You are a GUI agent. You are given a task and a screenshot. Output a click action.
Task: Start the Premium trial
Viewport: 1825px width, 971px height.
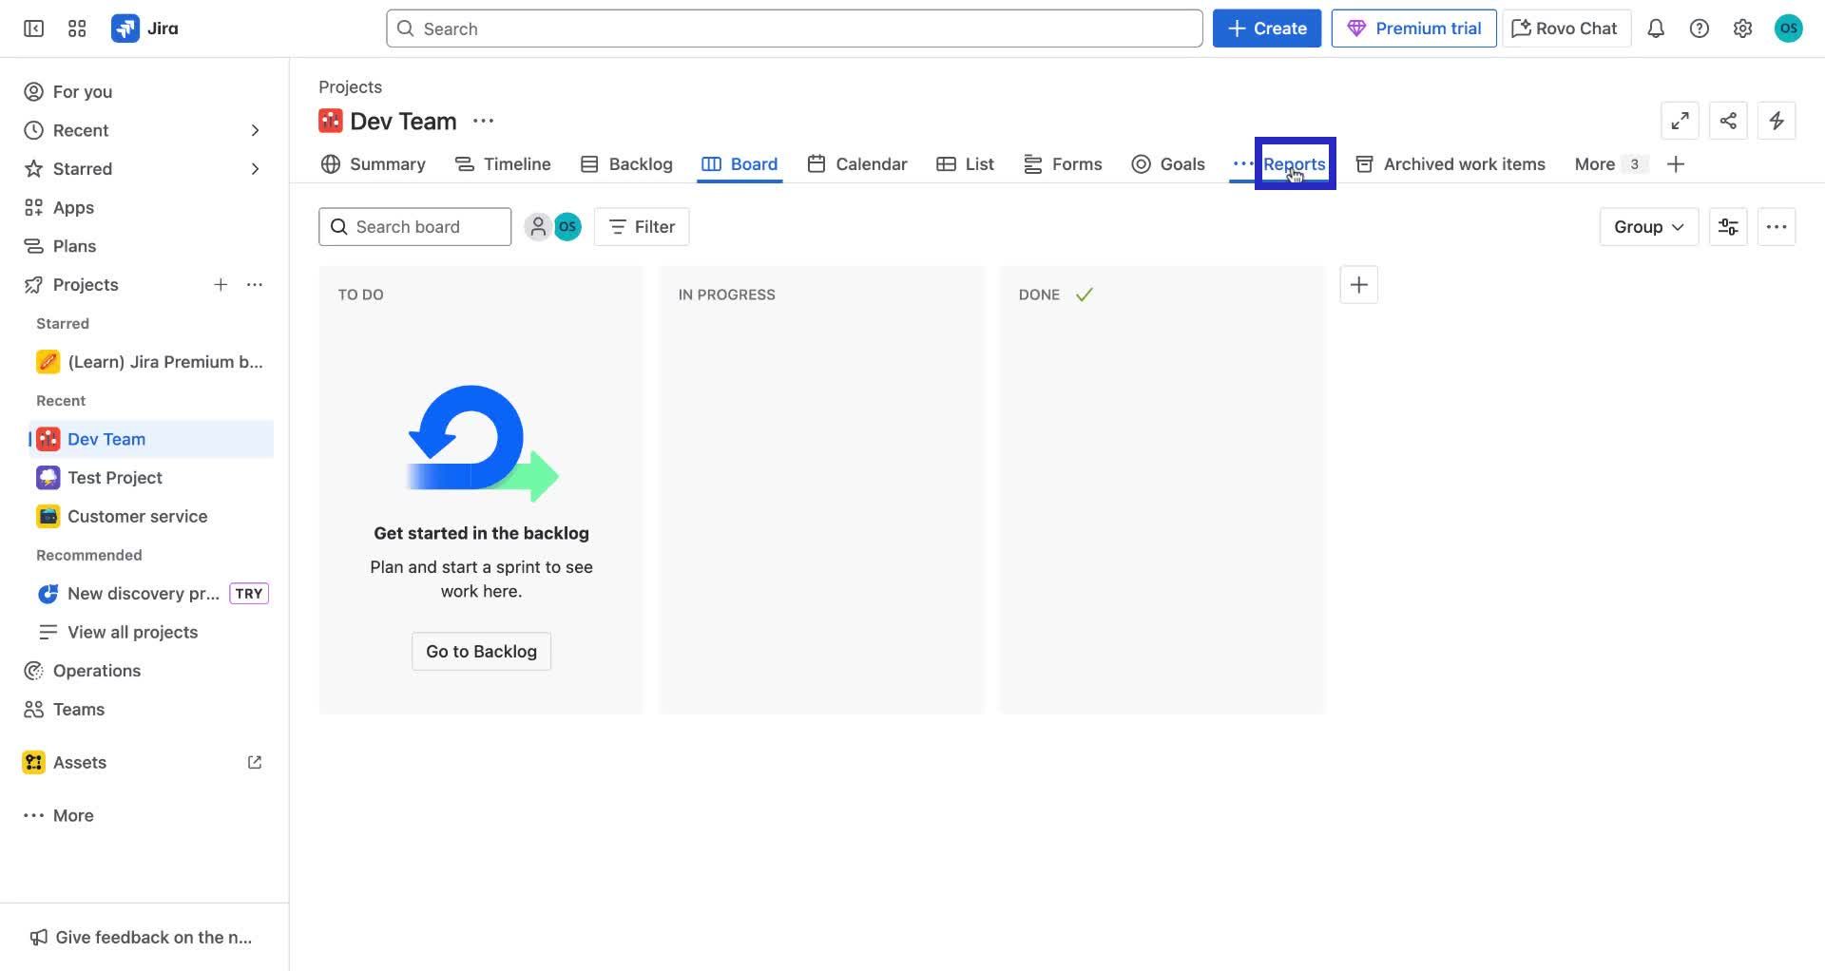coord(1413,28)
